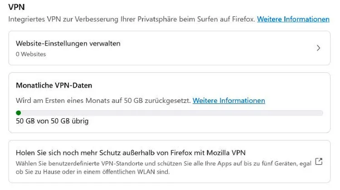340x190 pixels.
Task: Click the grey remaining portion of data bar
Action: click(x=172, y=113)
